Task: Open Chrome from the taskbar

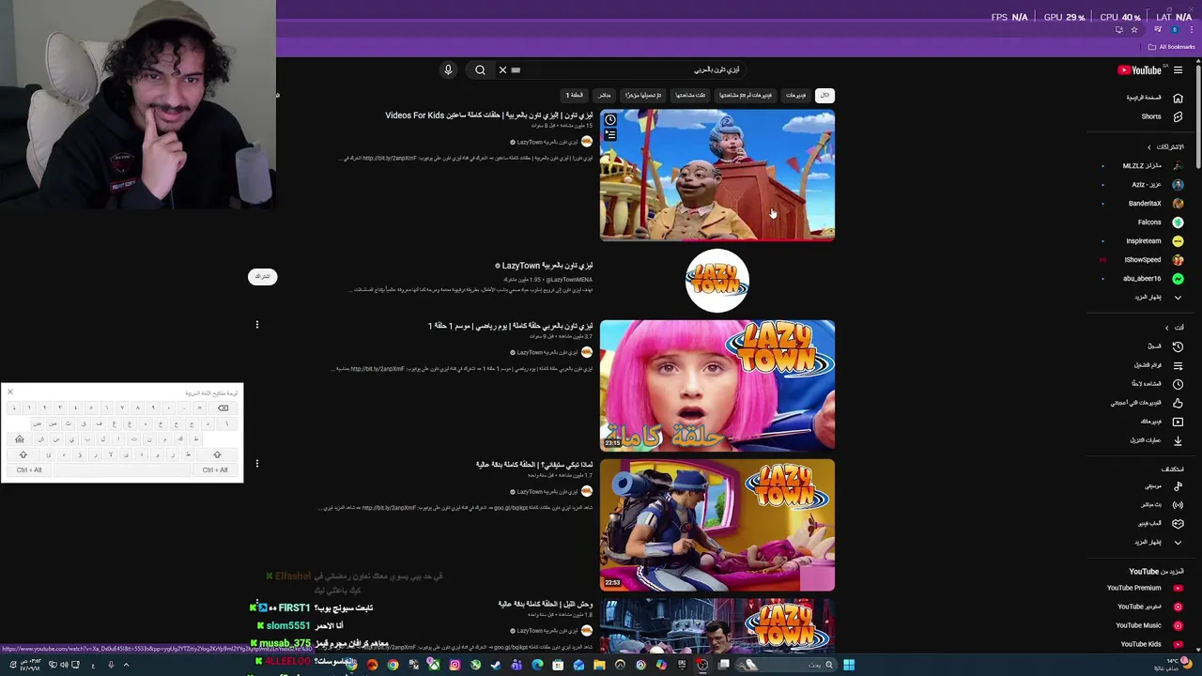Action: [x=393, y=665]
